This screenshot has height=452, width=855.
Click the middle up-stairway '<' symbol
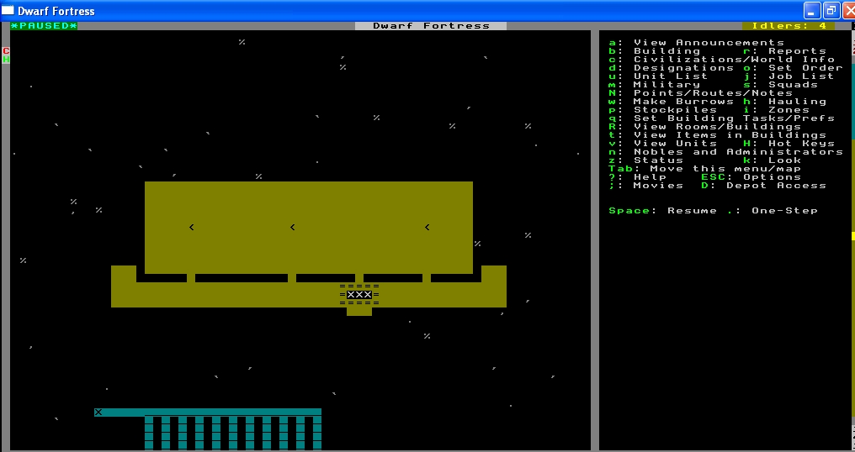coord(292,227)
